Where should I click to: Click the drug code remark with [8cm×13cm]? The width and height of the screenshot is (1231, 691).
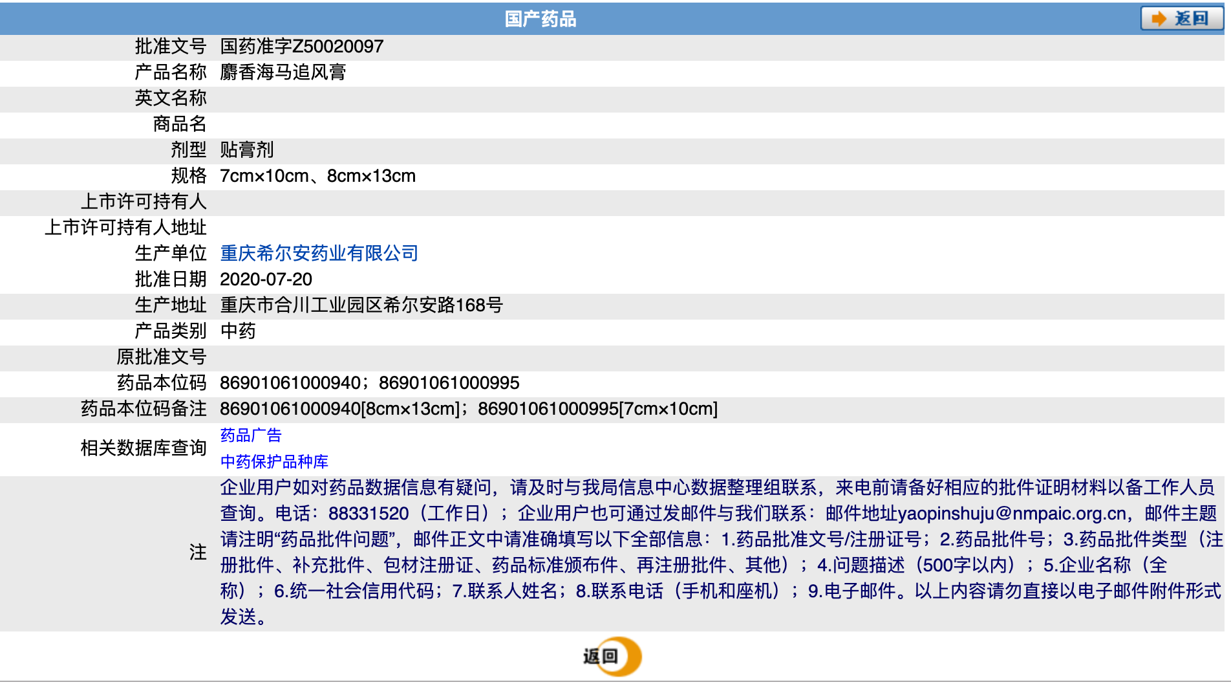point(469,408)
